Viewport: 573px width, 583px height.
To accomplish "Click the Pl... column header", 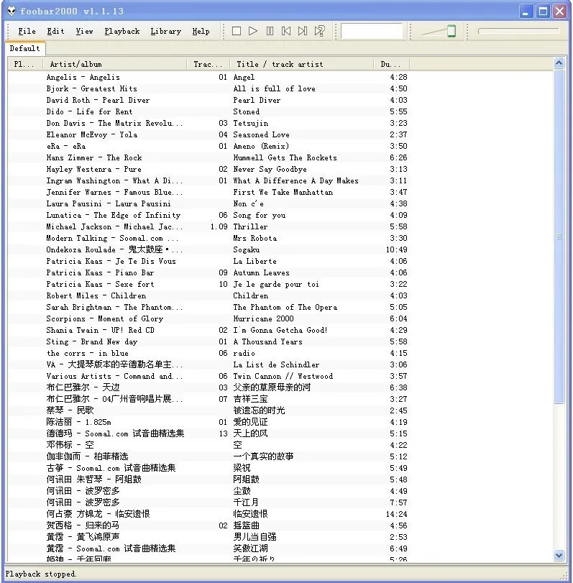I will 25,64.
